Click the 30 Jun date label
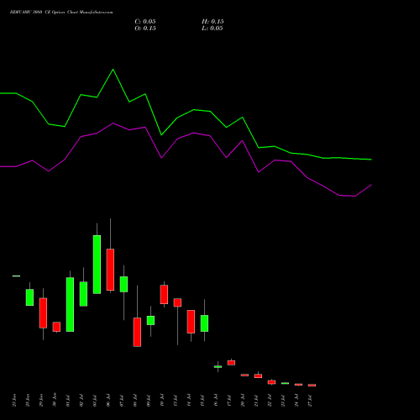The width and height of the screenshot is (420, 420). pos(55,400)
